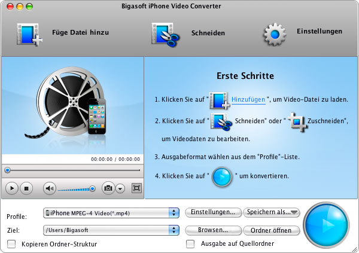
Task: Start playback with the play button
Action: [11, 188]
